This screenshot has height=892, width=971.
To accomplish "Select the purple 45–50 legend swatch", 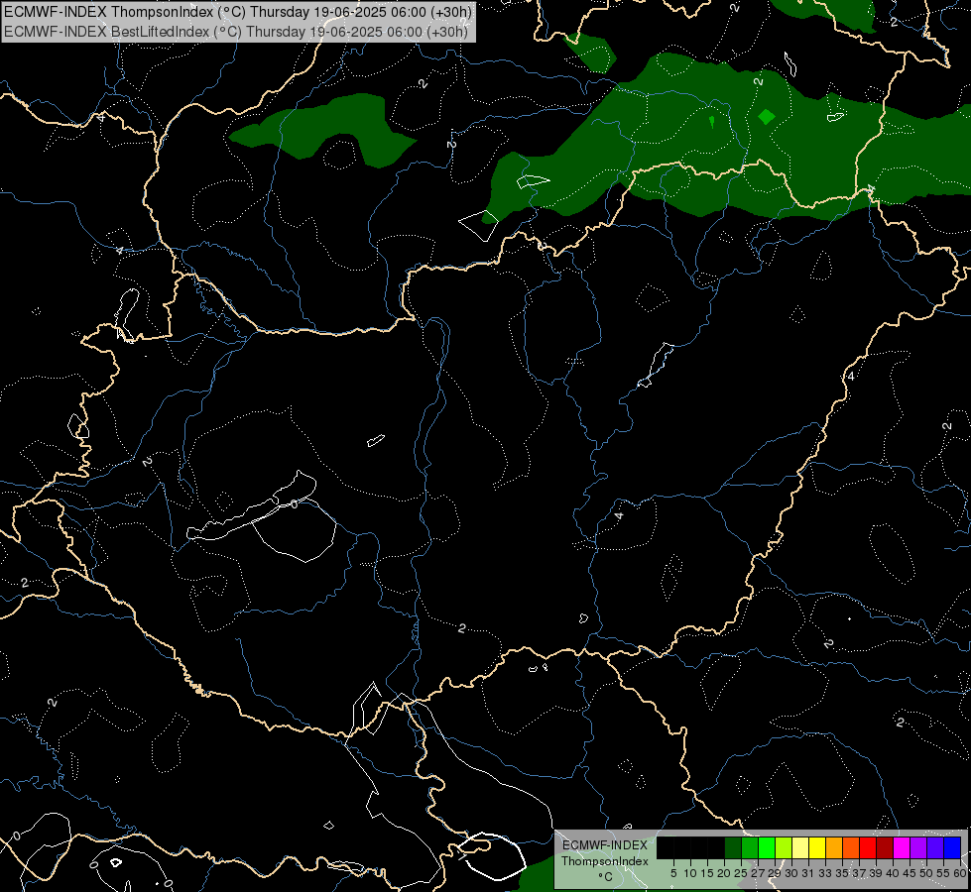I will point(919,847).
